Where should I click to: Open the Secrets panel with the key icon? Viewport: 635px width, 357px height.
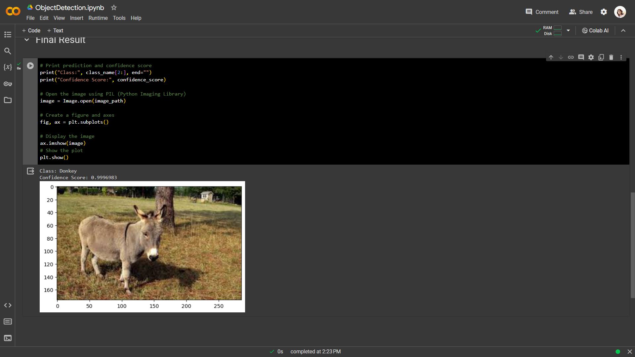click(7, 84)
